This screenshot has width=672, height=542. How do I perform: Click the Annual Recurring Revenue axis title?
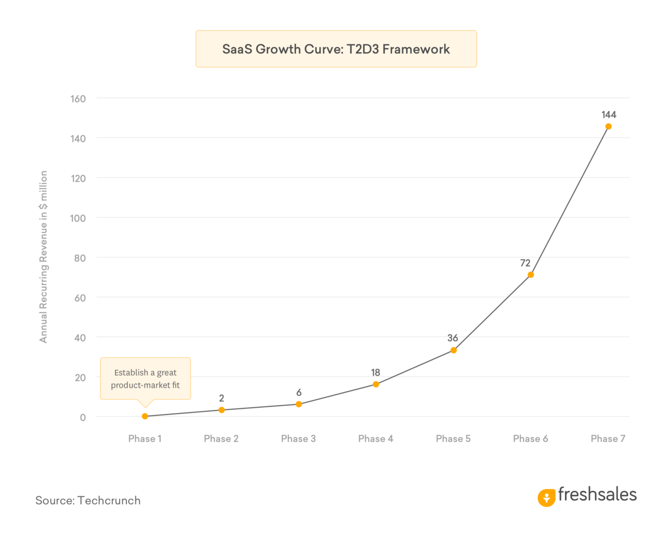pos(43,257)
